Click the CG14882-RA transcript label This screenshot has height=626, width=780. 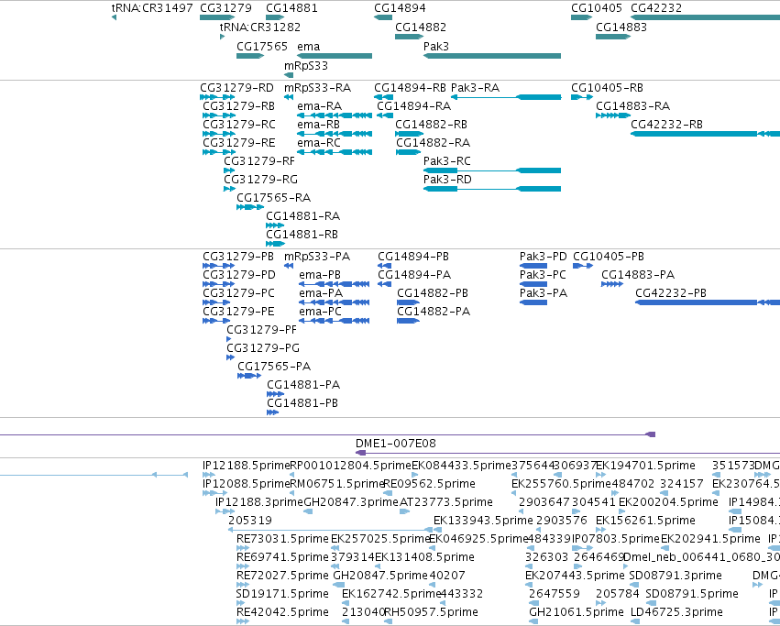(x=433, y=143)
